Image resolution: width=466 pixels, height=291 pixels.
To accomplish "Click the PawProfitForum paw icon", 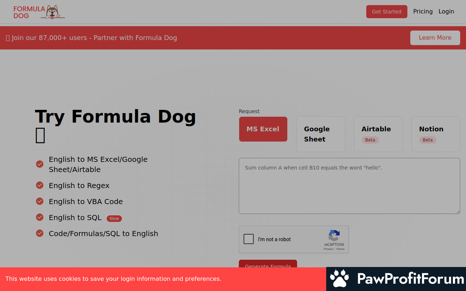I will click(x=339, y=279).
